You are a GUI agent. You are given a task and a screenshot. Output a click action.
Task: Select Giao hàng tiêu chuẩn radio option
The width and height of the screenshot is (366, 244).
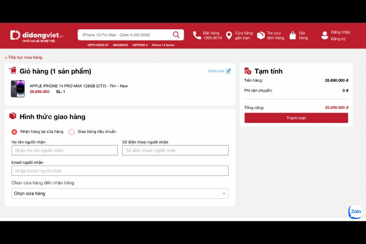tap(72, 132)
